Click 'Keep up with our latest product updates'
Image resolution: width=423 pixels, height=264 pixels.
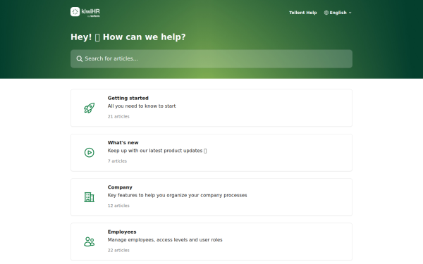point(157,151)
